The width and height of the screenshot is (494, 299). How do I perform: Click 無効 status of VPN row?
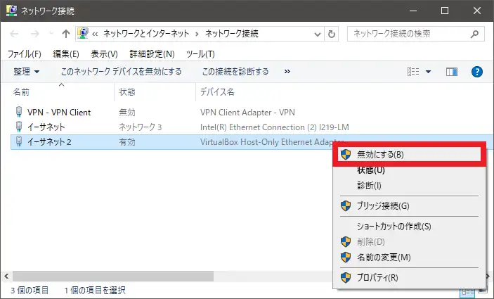pyautogui.click(x=127, y=113)
